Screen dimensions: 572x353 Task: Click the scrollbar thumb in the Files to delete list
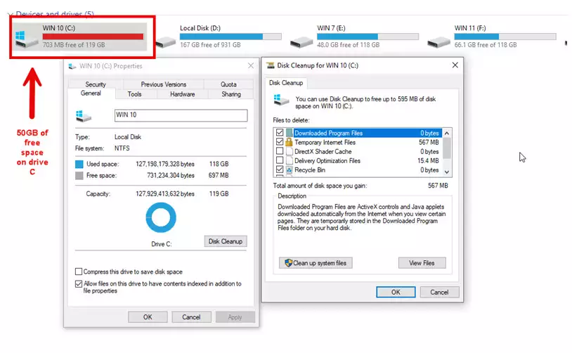pos(447,148)
